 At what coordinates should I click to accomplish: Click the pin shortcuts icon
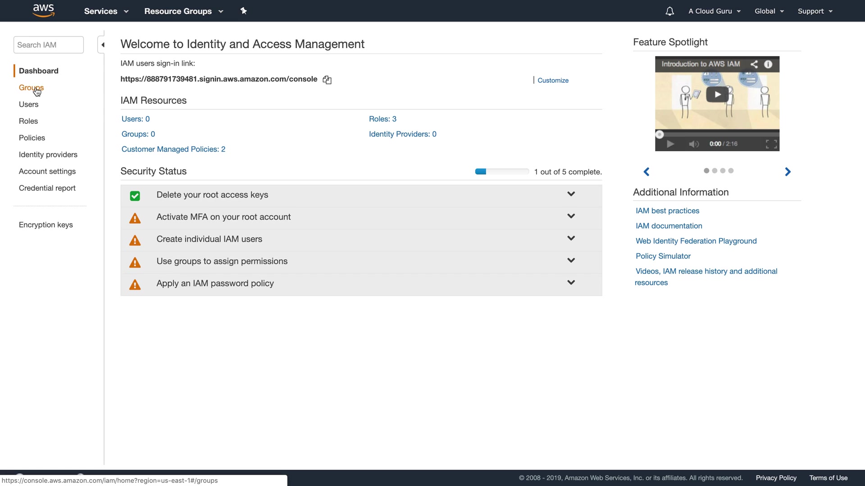(243, 11)
